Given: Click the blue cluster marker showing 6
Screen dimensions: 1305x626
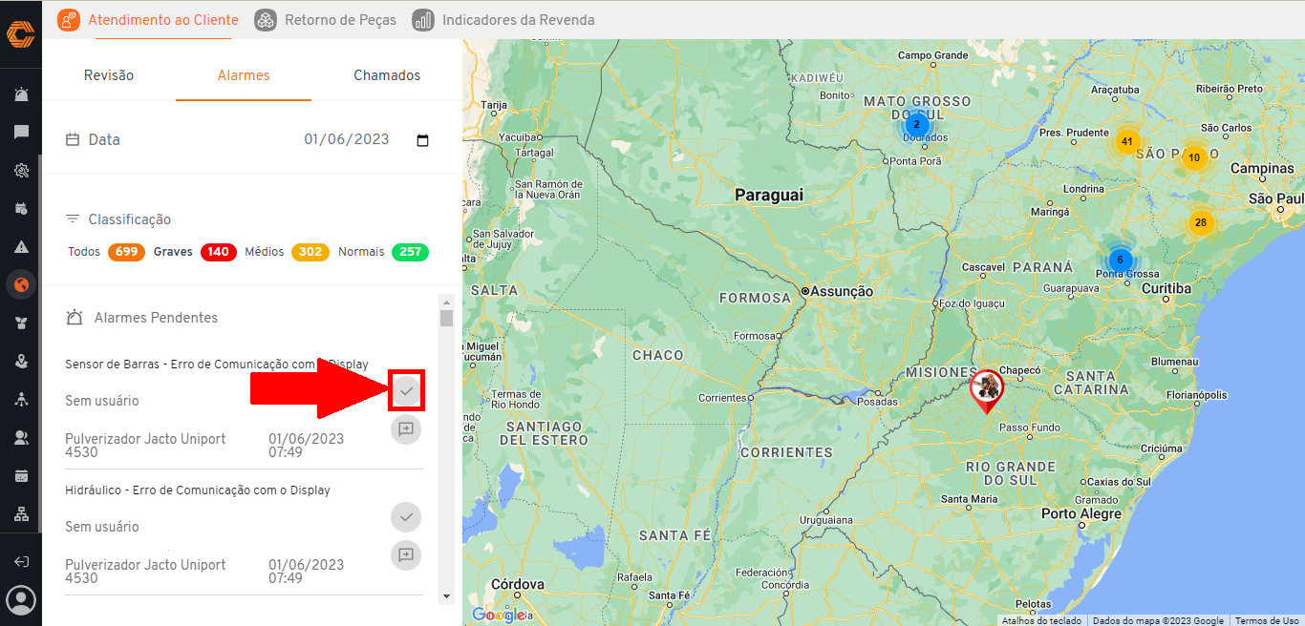Looking at the screenshot, I should pos(1120,260).
